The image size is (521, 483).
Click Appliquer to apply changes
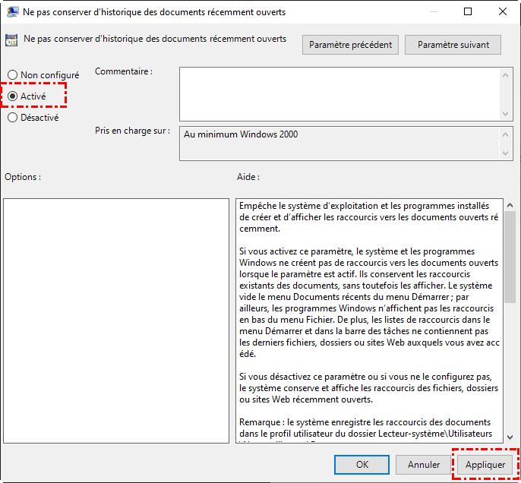point(485,464)
